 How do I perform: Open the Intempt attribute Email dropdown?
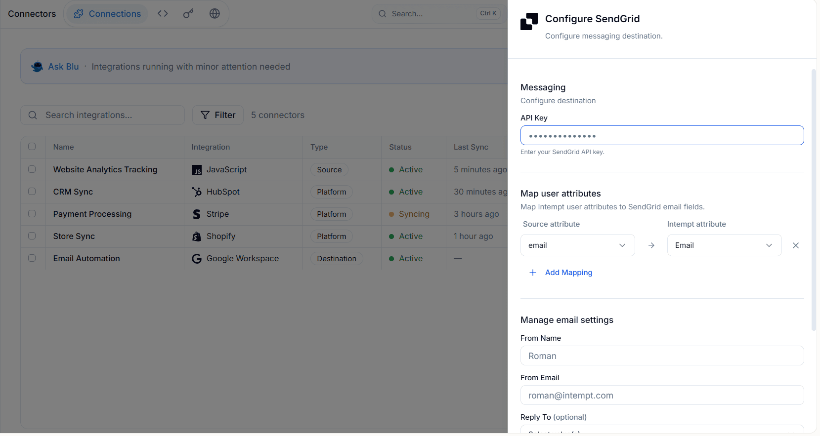point(724,245)
